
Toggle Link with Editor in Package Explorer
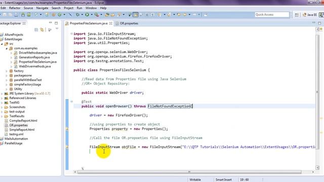point(42,30)
